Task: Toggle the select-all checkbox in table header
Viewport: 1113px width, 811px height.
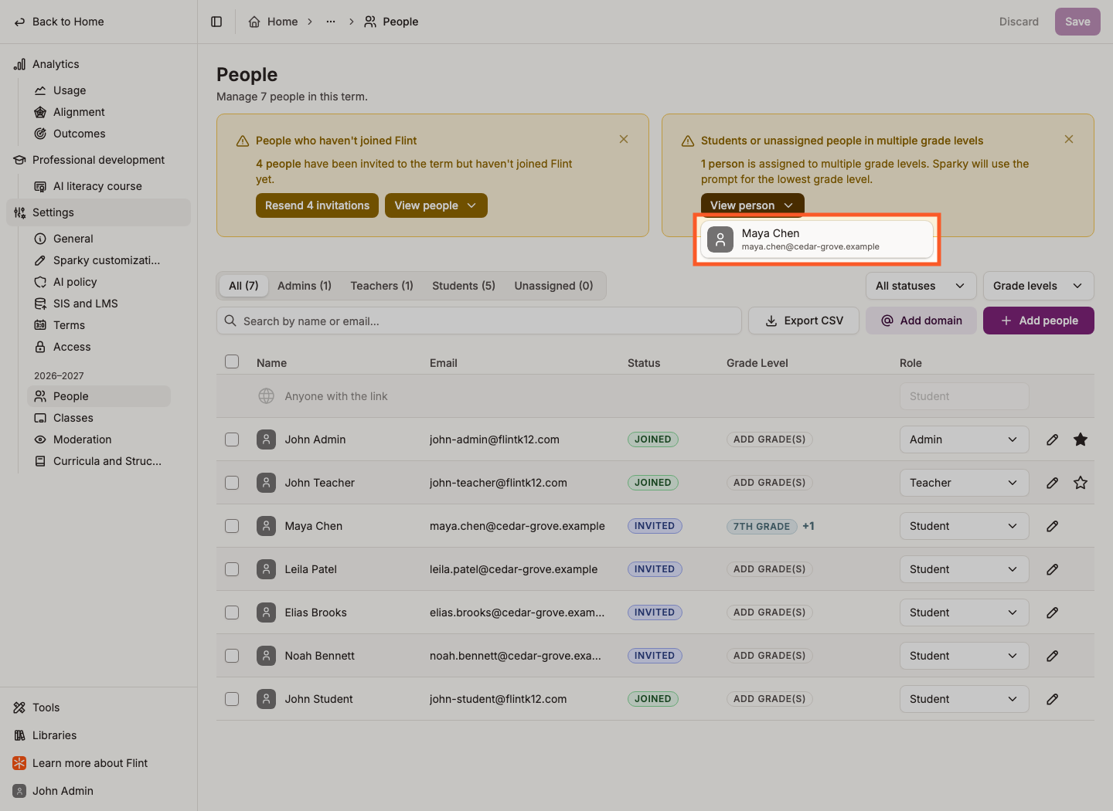Action: 232,361
